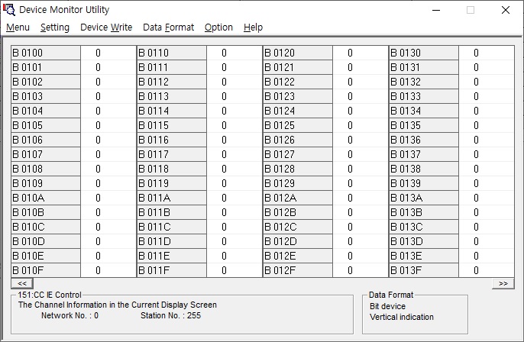Select device cell B 0101
The image size is (524, 342).
46,67
